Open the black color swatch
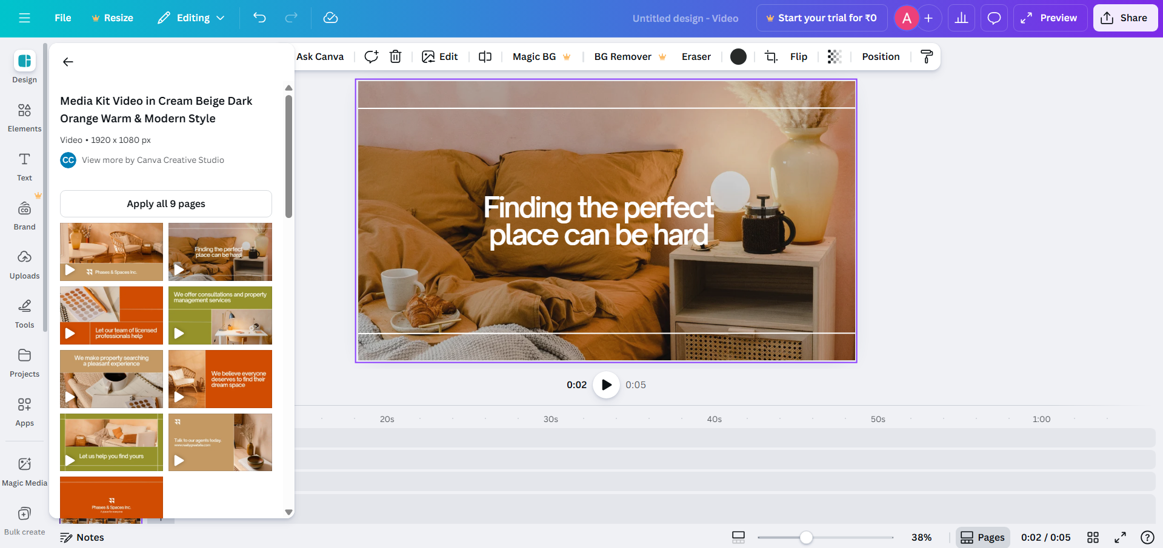This screenshot has width=1163, height=548. click(738, 56)
